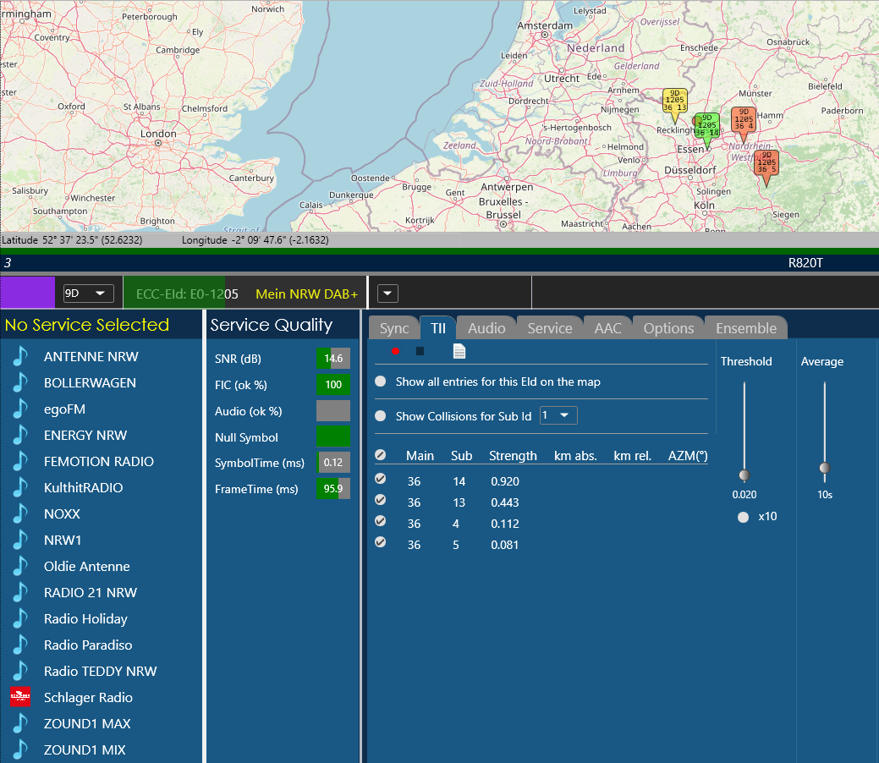This screenshot has height=763, width=879.
Task: Select the egoFM service
Action: (x=64, y=409)
